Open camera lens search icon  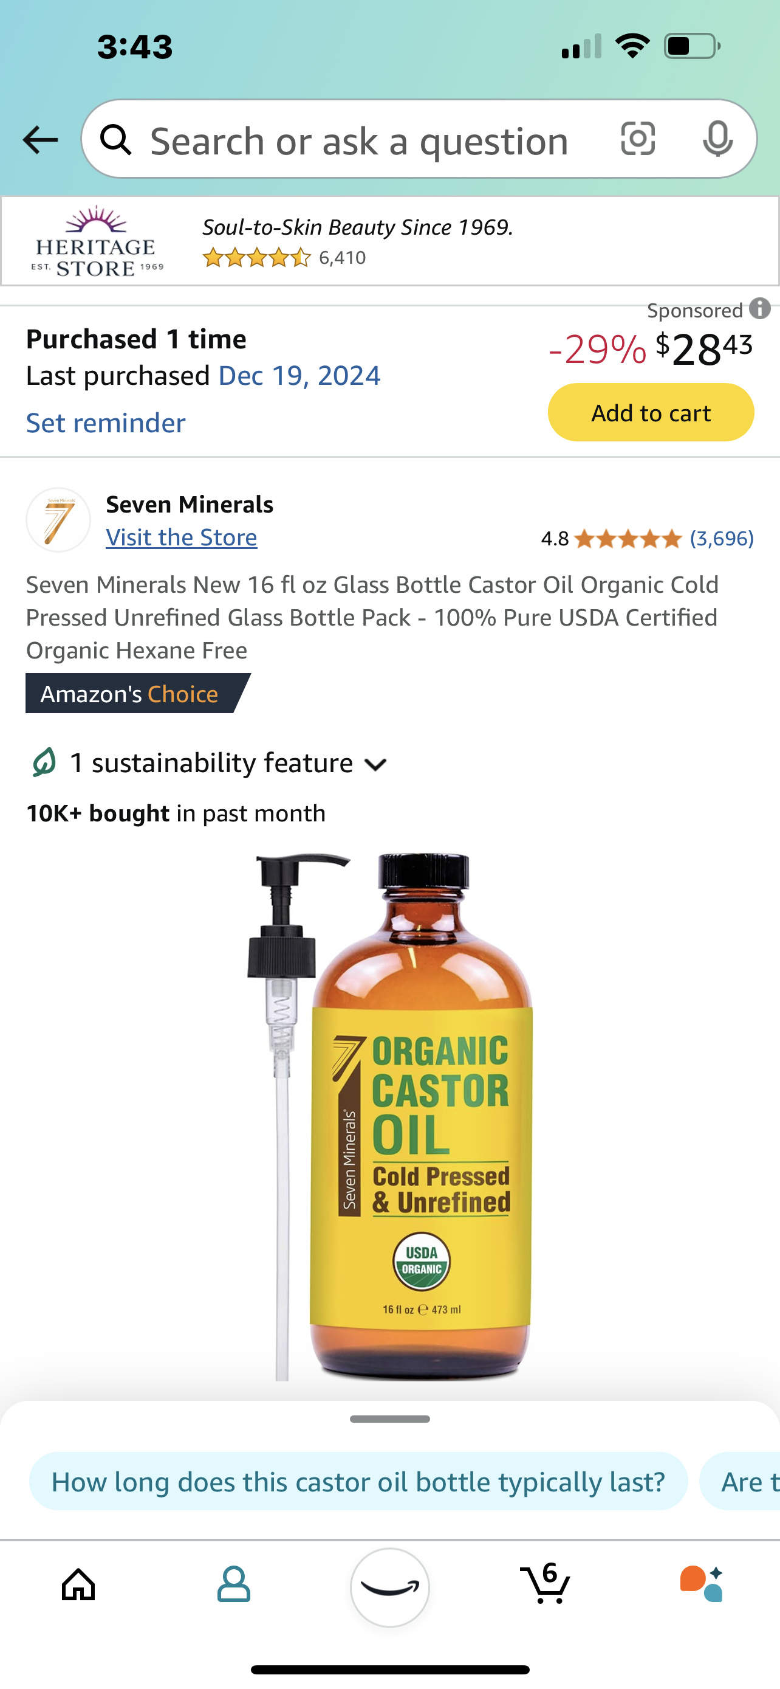[x=637, y=139]
